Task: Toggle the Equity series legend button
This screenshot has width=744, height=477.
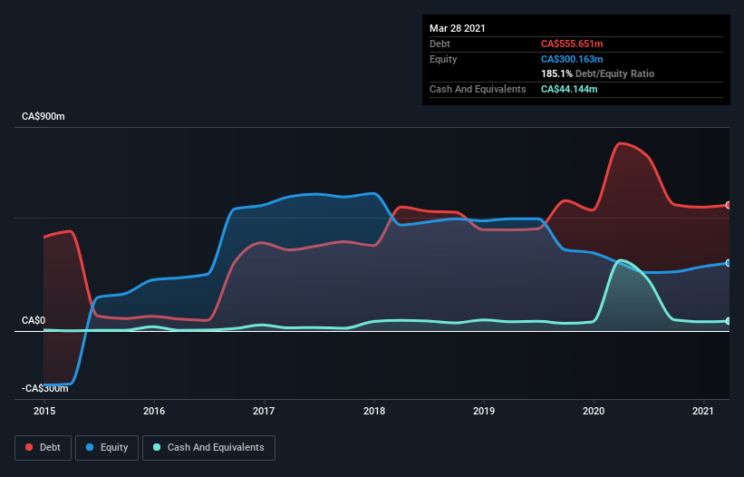Action: point(107,448)
